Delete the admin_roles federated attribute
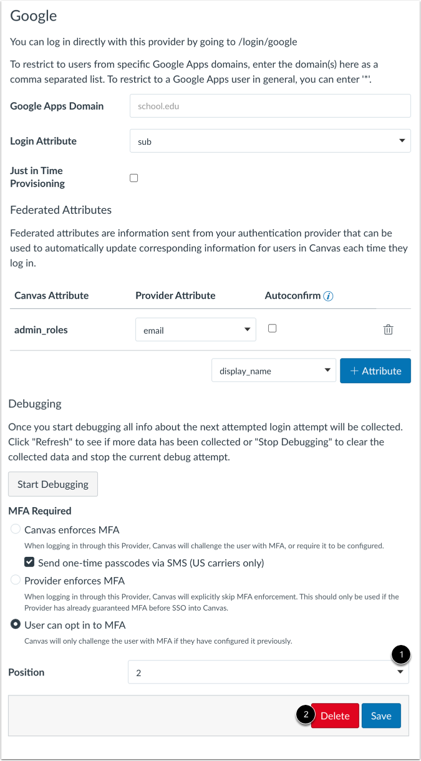421x761 pixels. [388, 329]
